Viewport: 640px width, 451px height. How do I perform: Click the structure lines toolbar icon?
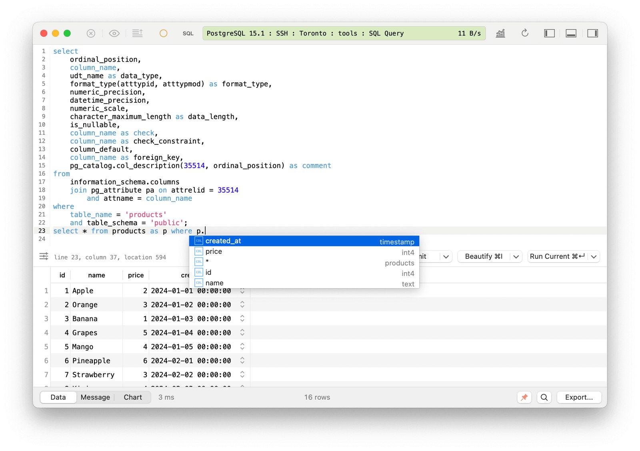click(138, 34)
